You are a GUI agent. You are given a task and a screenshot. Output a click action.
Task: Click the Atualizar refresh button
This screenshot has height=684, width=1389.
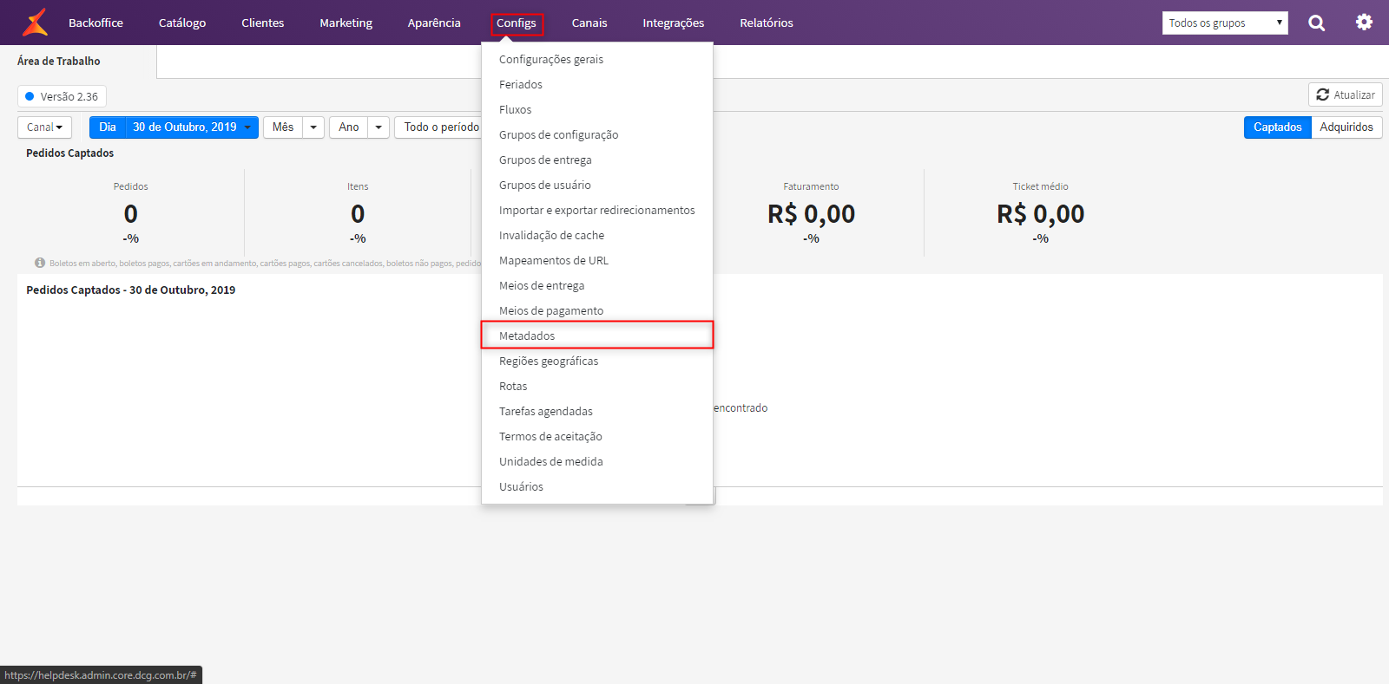click(x=1345, y=94)
